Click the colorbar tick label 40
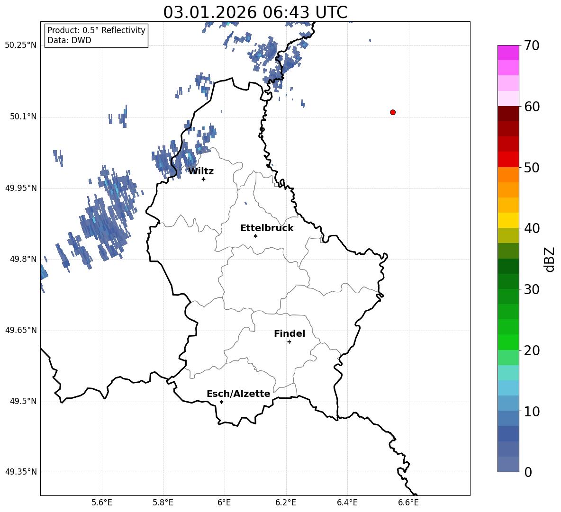This screenshot has height=512, width=561. (x=532, y=228)
